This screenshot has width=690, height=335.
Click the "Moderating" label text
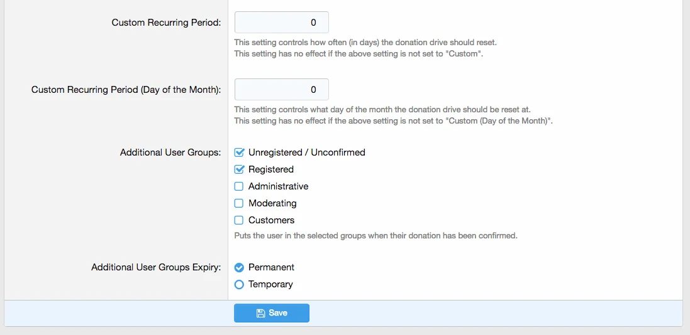272,203
